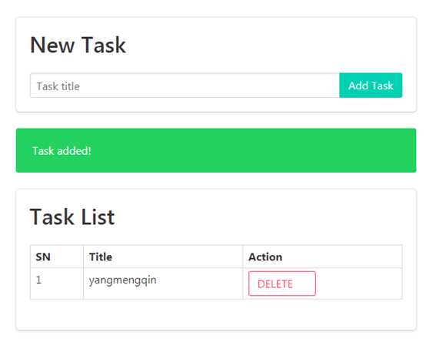Click the Task List heading
The height and width of the screenshot is (339, 426).
(72, 217)
